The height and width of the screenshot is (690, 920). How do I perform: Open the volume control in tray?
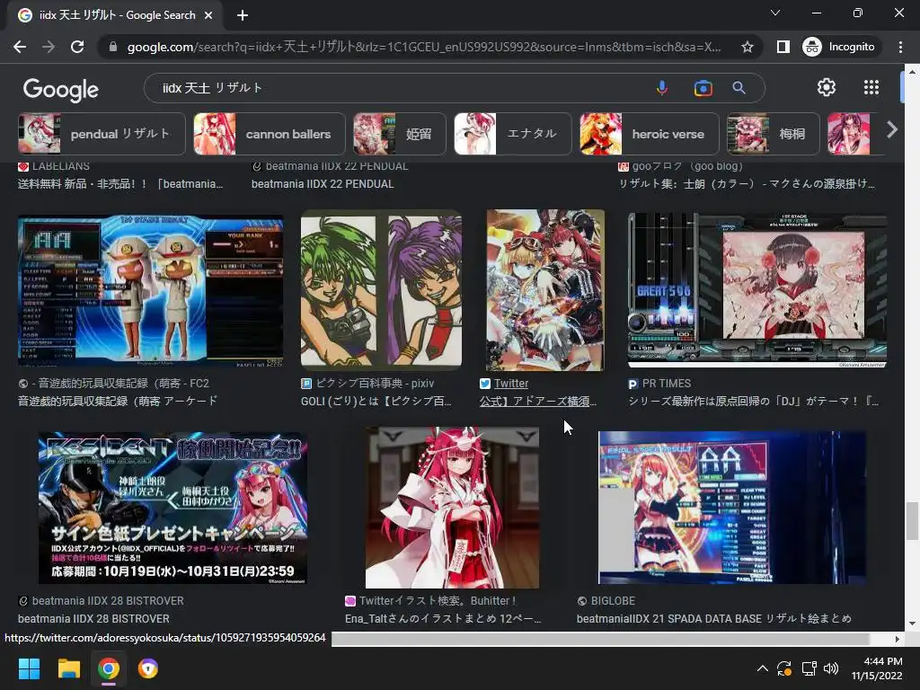point(831,668)
